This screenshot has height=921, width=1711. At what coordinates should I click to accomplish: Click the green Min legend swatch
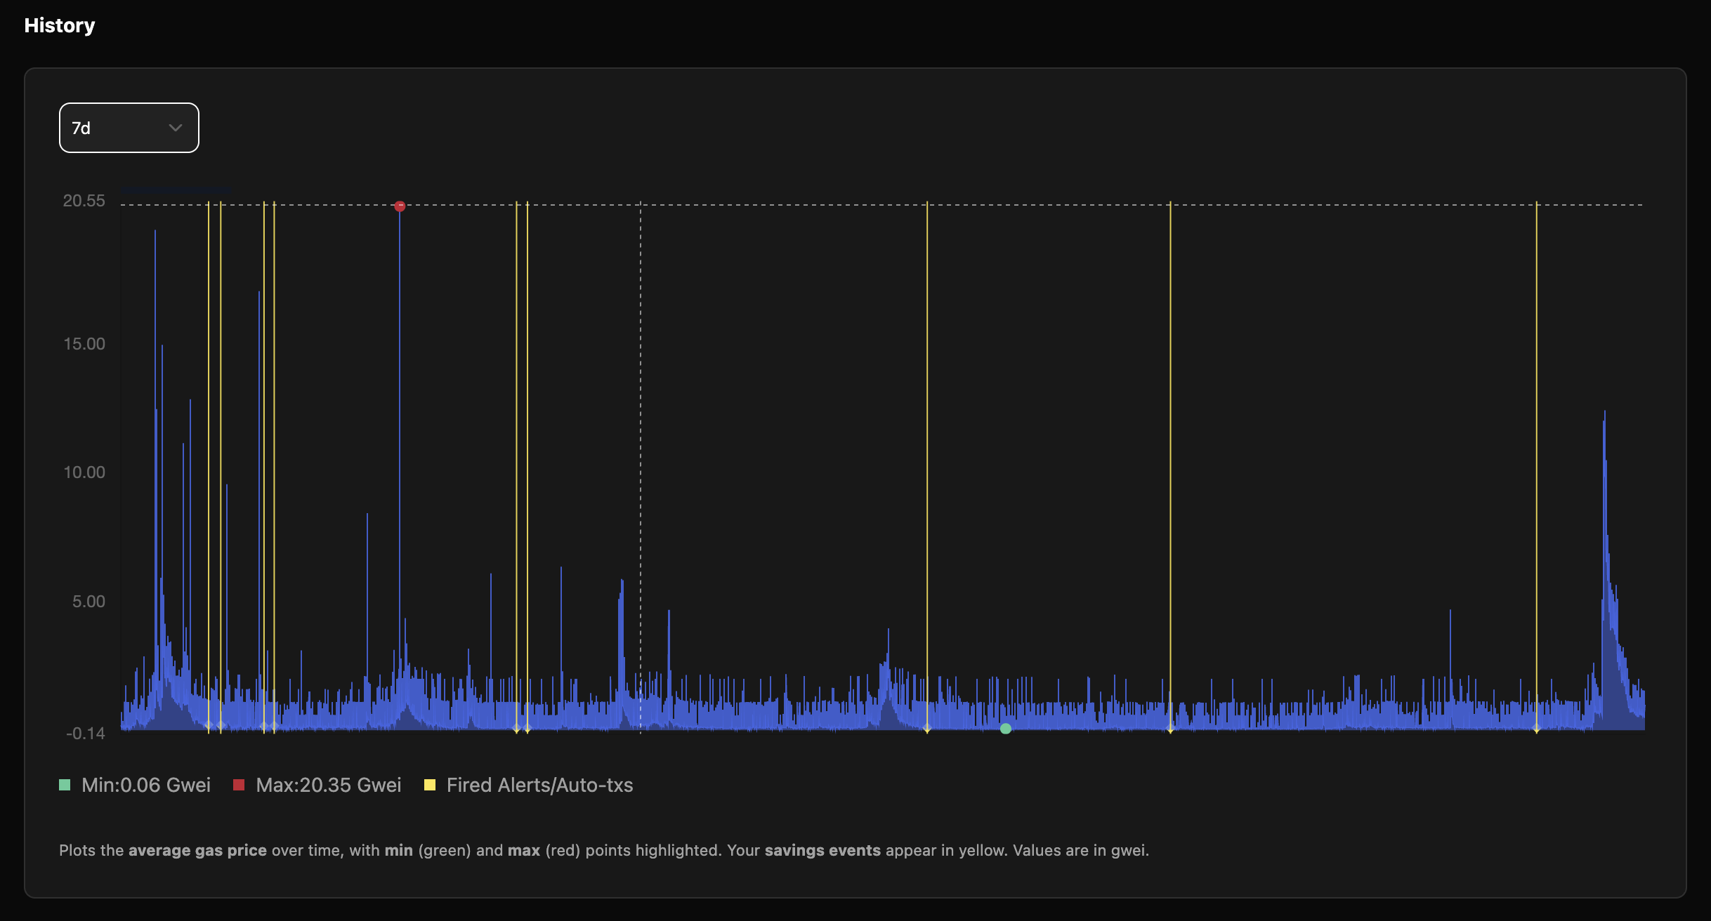[x=63, y=785]
